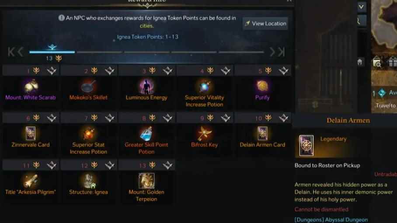
Task: Open the Luminous Energy reward icon
Action: (x=146, y=86)
